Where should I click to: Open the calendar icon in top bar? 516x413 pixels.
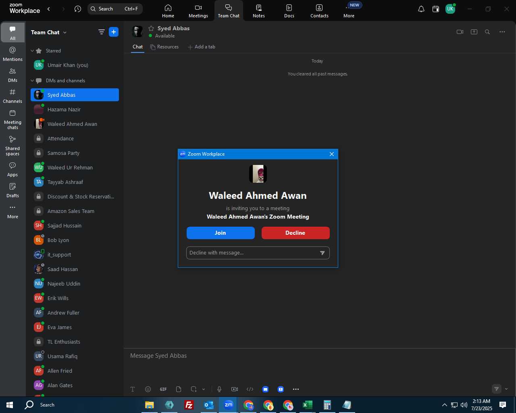pyautogui.click(x=436, y=9)
